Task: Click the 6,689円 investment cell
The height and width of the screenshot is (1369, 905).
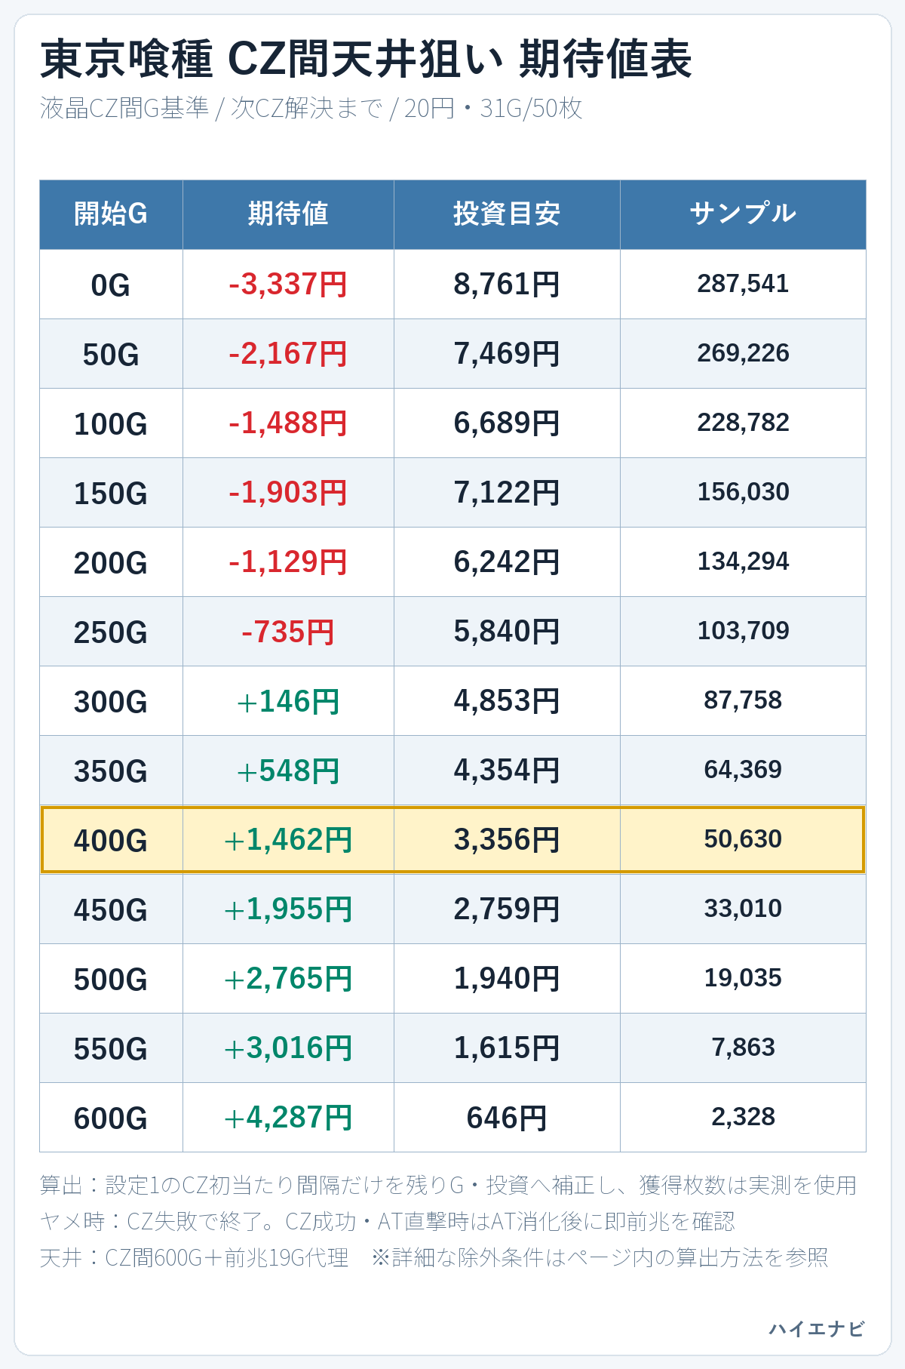Action: pos(507,423)
